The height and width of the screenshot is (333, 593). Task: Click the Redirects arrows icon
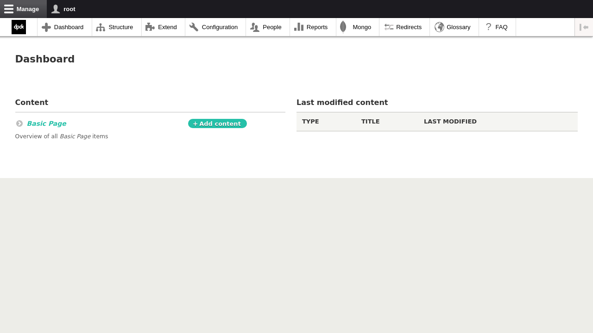click(389, 27)
